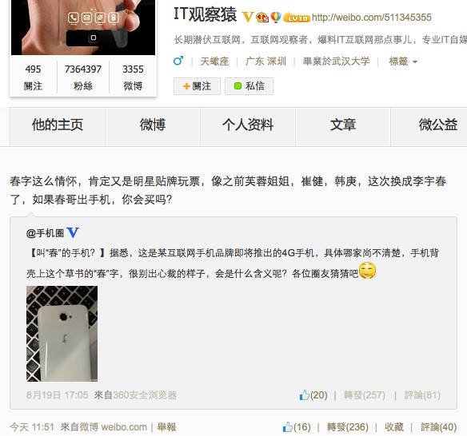Click 轉發(236) to repost

348,427
